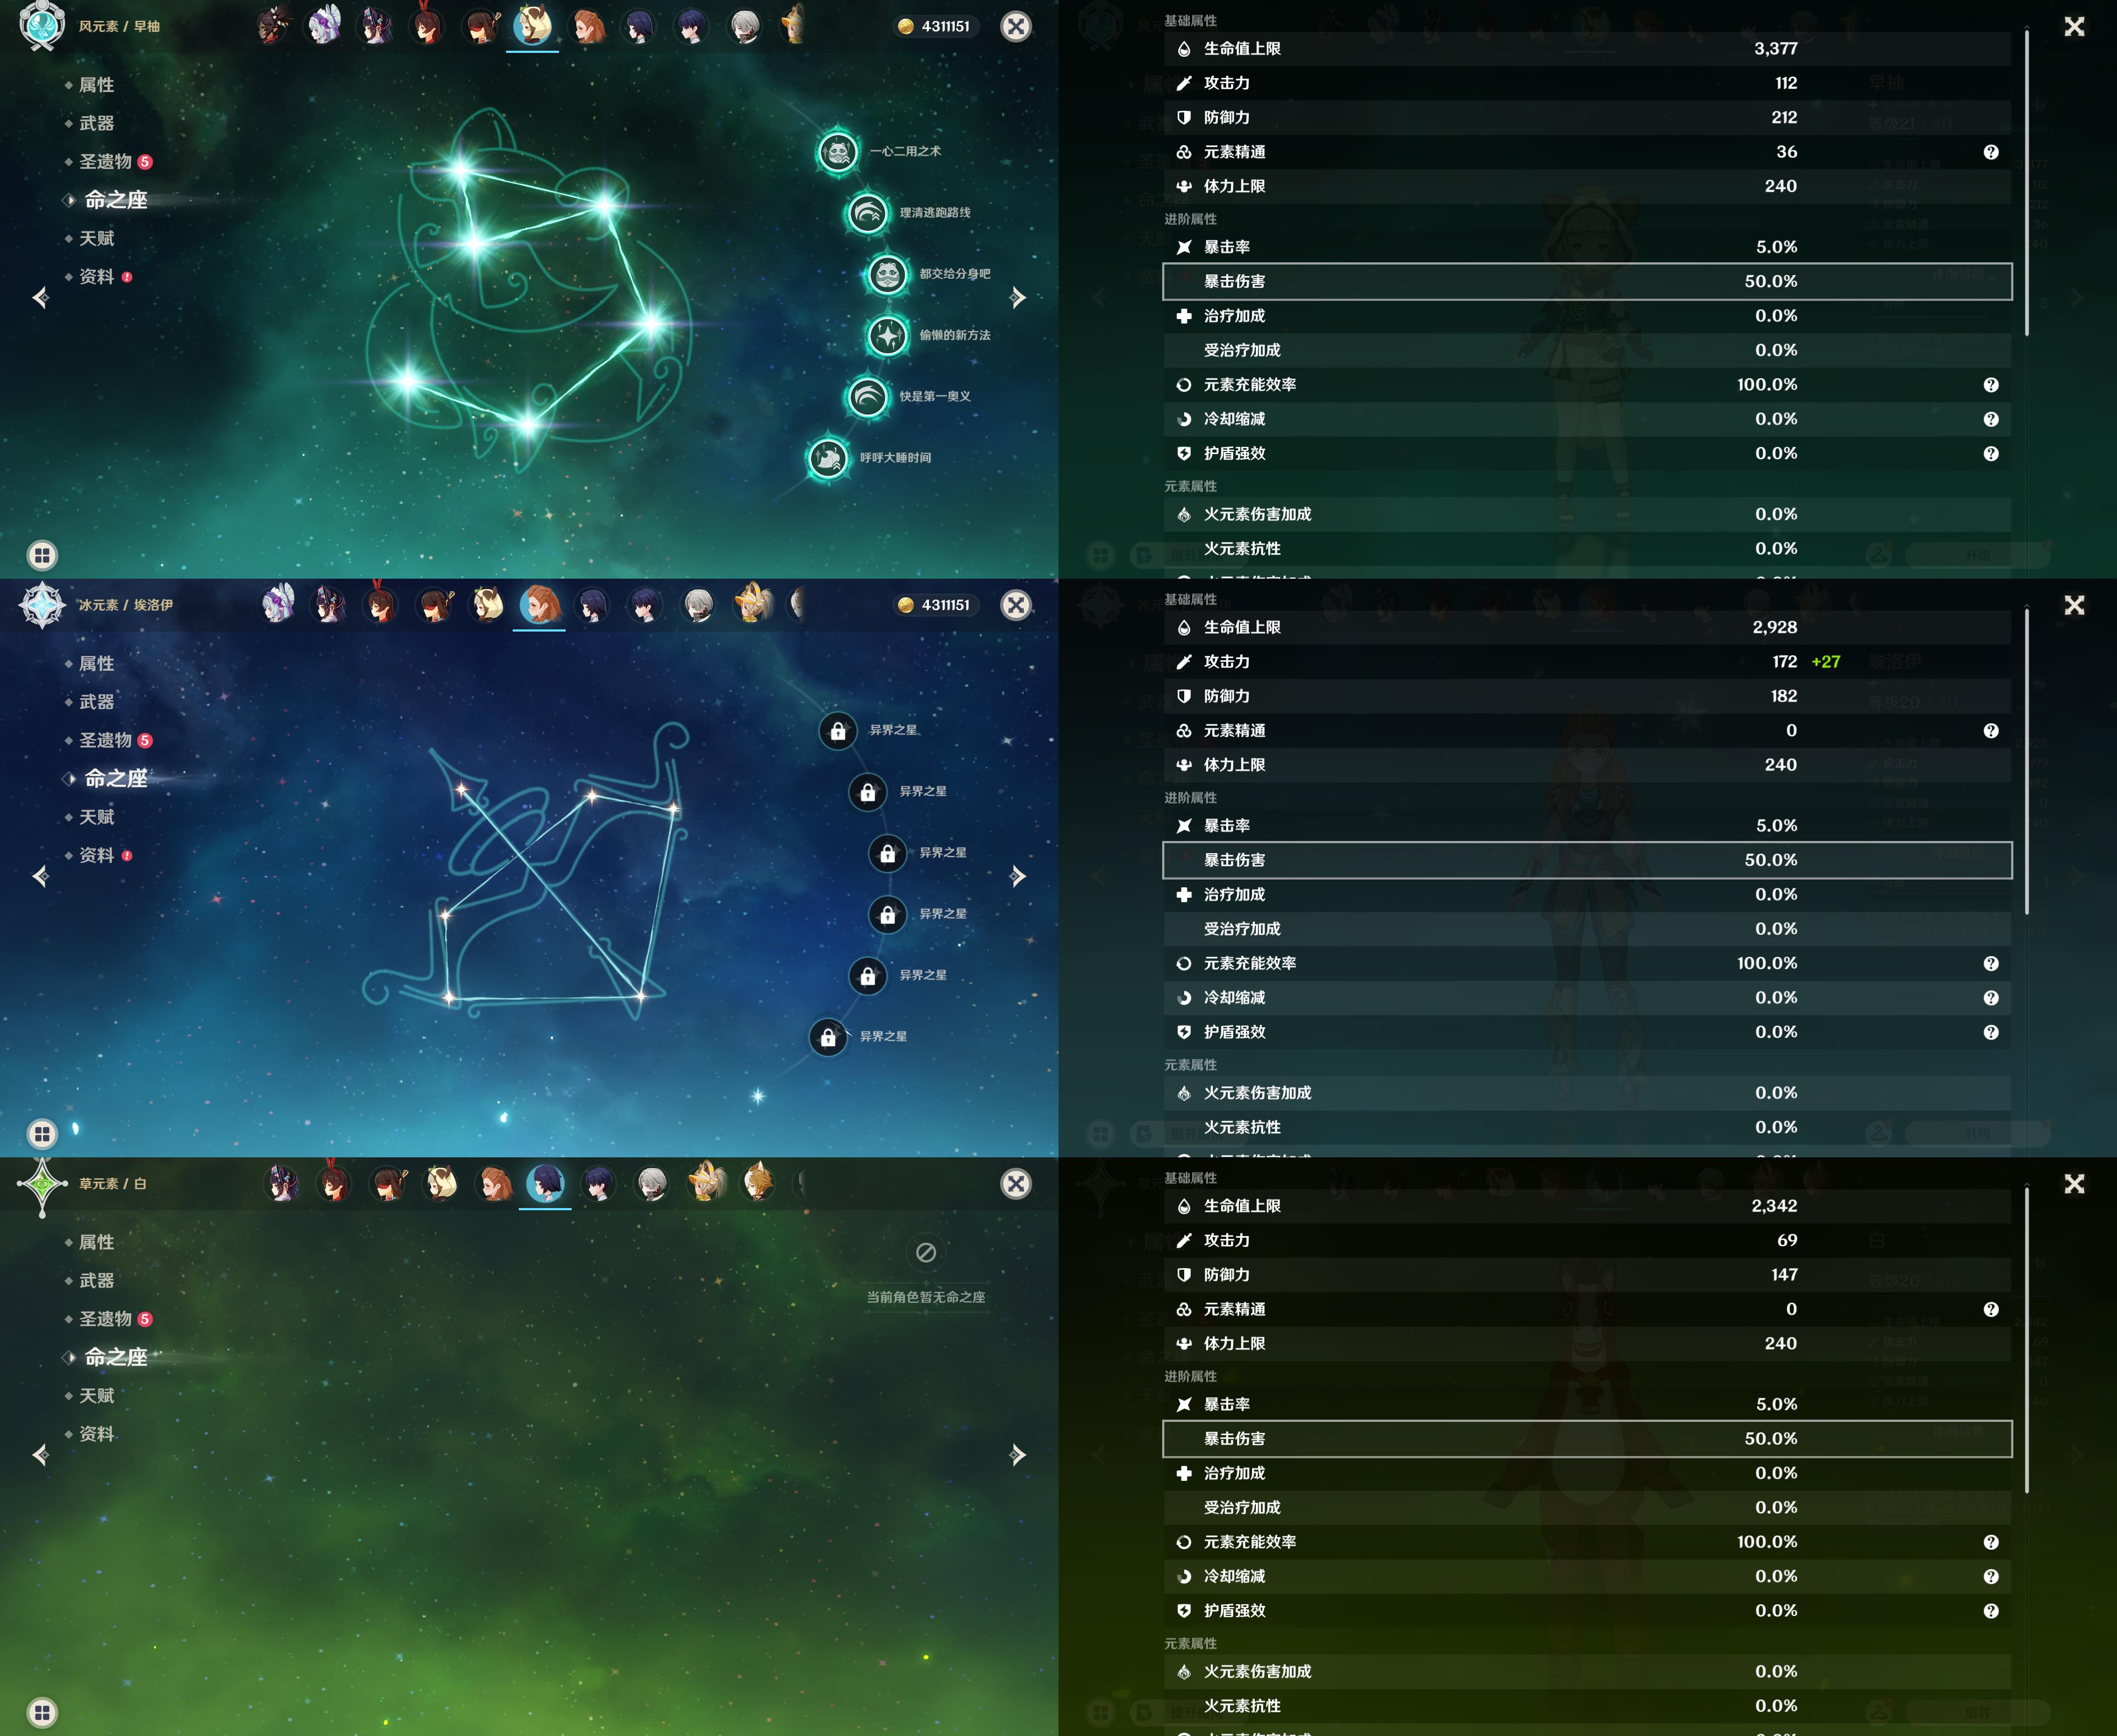Click the Mora coin counter on the 埃洛伊 screen
The height and width of the screenshot is (1736, 2117).
click(x=934, y=605)
